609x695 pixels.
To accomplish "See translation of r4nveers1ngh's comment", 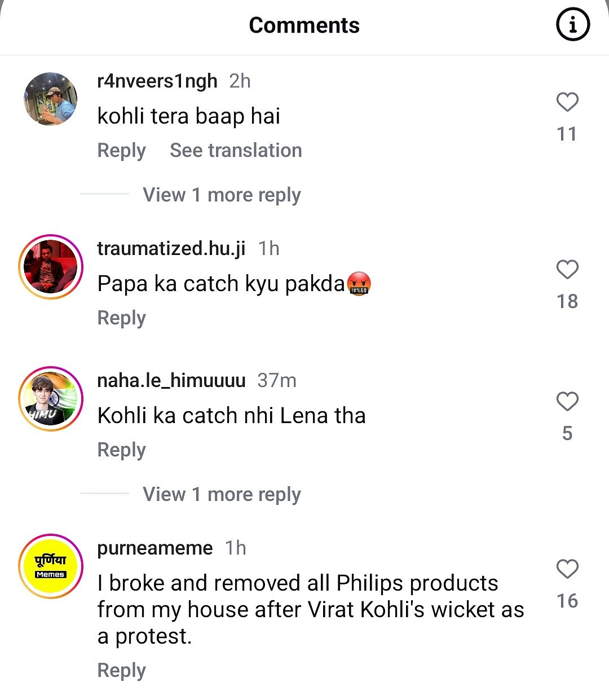I will (236, 151).
